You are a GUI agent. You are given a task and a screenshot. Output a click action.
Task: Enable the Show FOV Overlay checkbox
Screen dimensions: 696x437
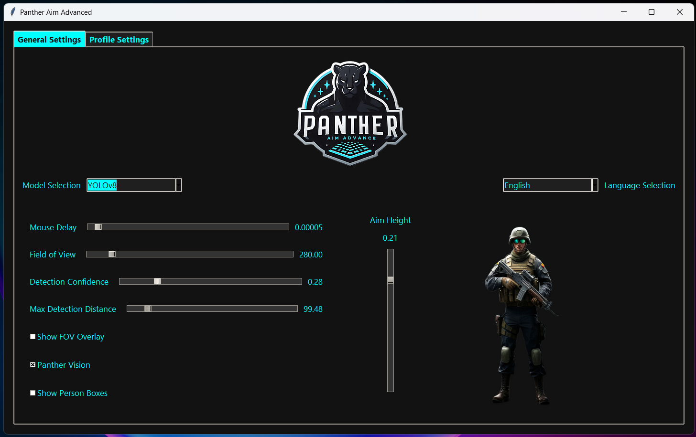(33, 337)
